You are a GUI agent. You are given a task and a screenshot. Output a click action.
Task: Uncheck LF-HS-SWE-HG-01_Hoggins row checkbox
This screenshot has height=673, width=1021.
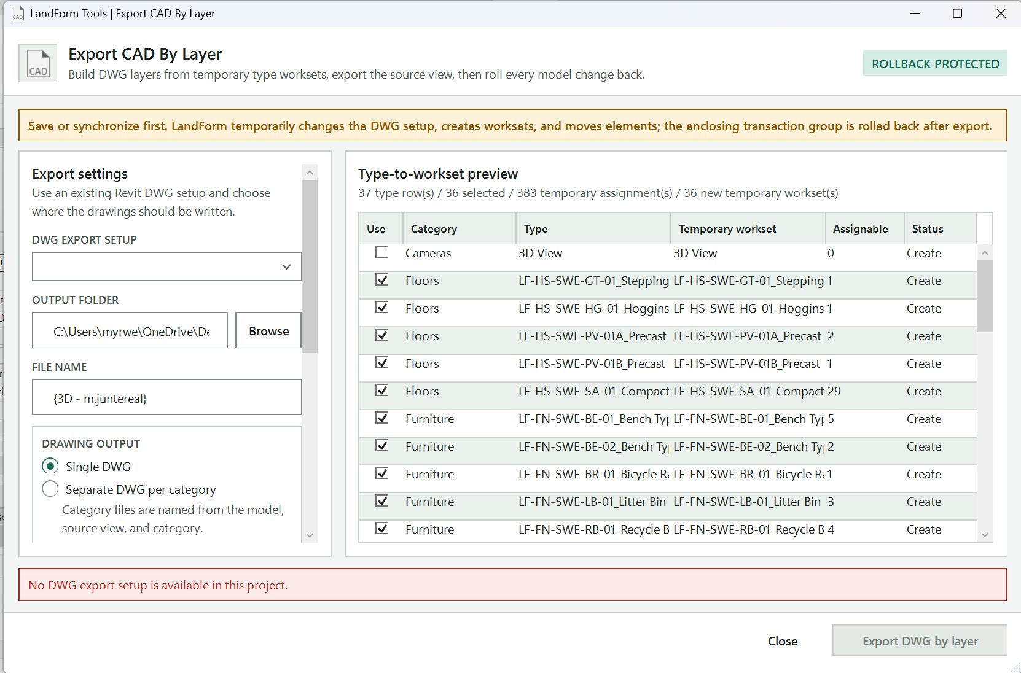tap(382, 308)
